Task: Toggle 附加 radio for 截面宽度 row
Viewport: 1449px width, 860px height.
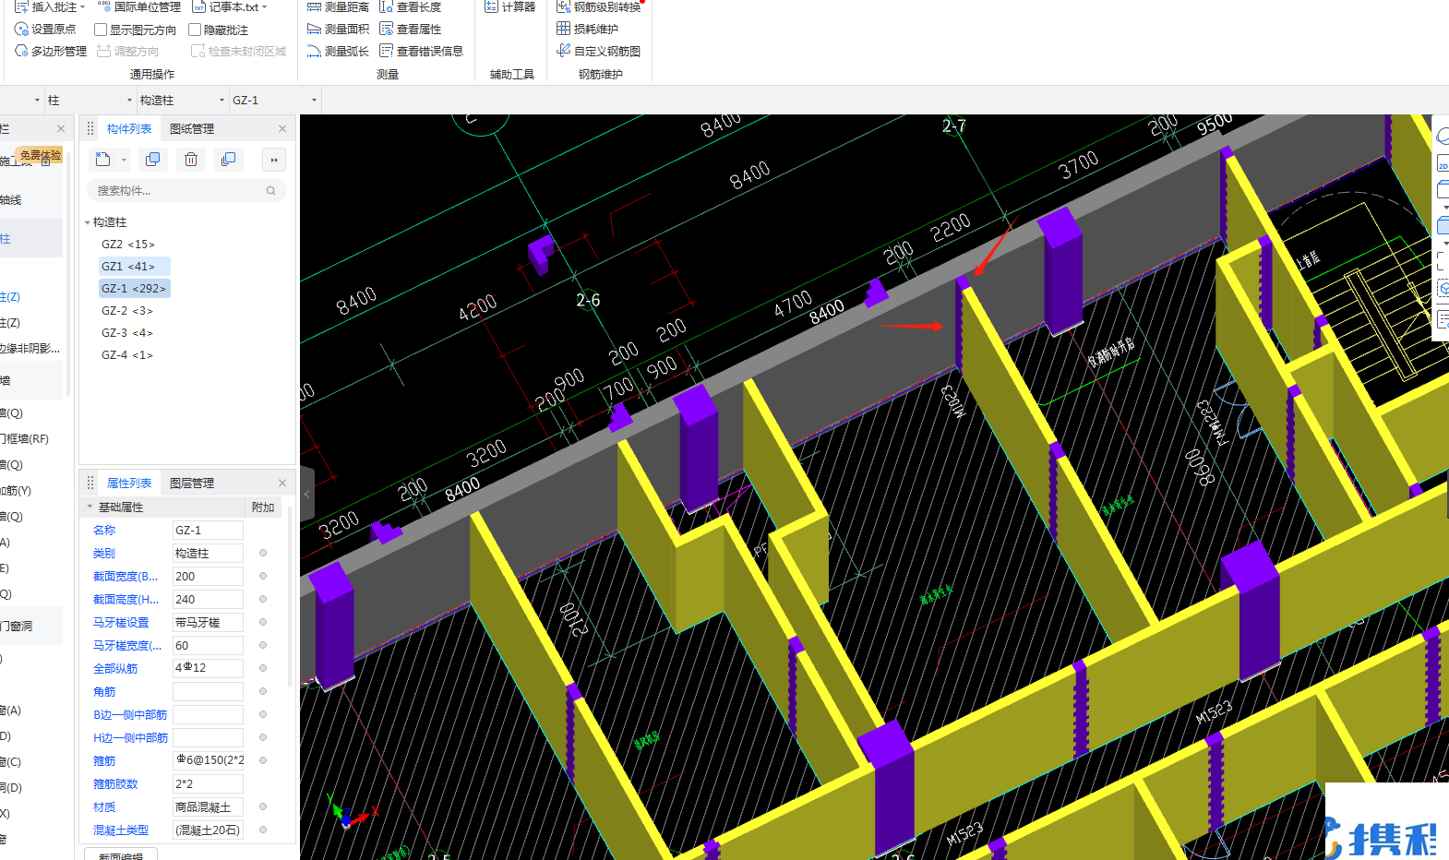Action: tap(263, 577)
